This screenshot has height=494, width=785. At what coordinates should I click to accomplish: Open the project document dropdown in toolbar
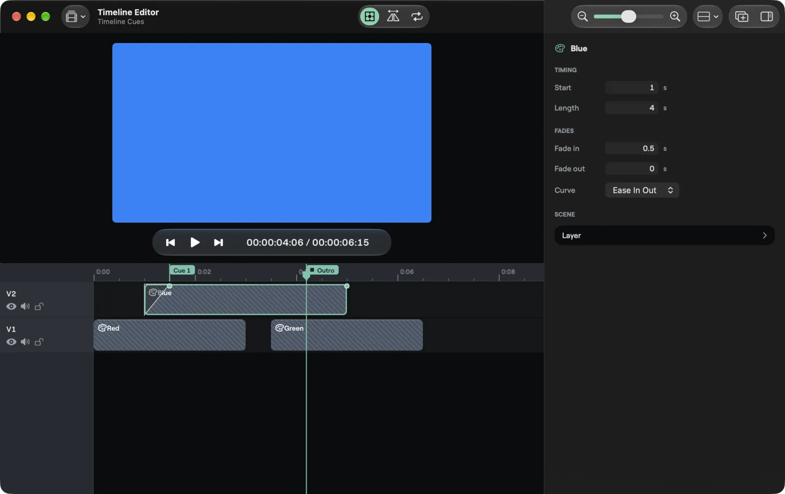(75, 17)
